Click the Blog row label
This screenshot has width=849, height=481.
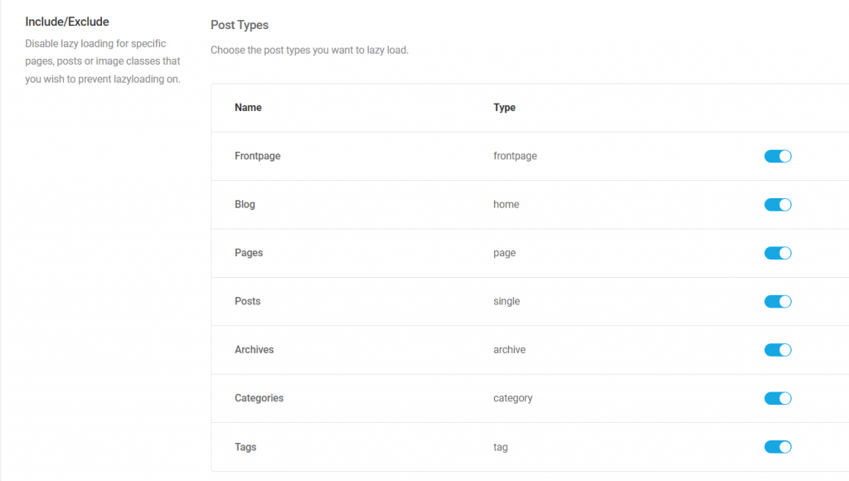click(245, 204)
